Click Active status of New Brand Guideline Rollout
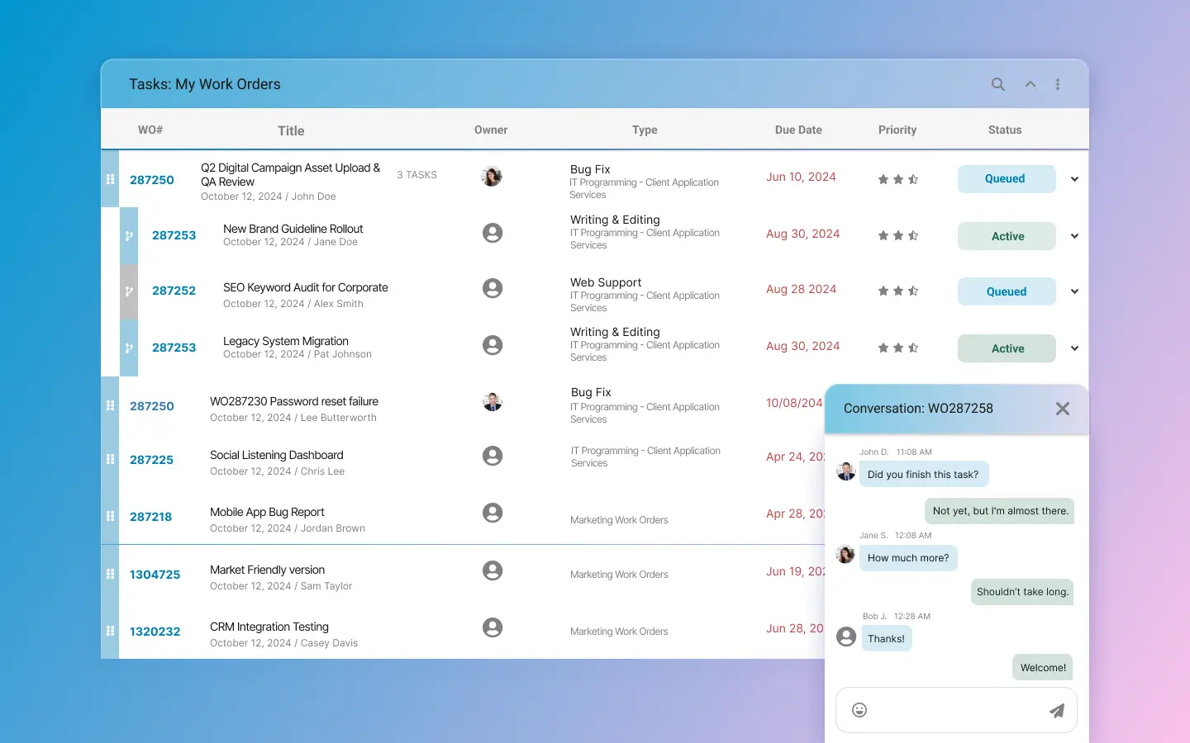This screenshot has width=1190, height=743. pyautogui.click(x=1007, y=236)
